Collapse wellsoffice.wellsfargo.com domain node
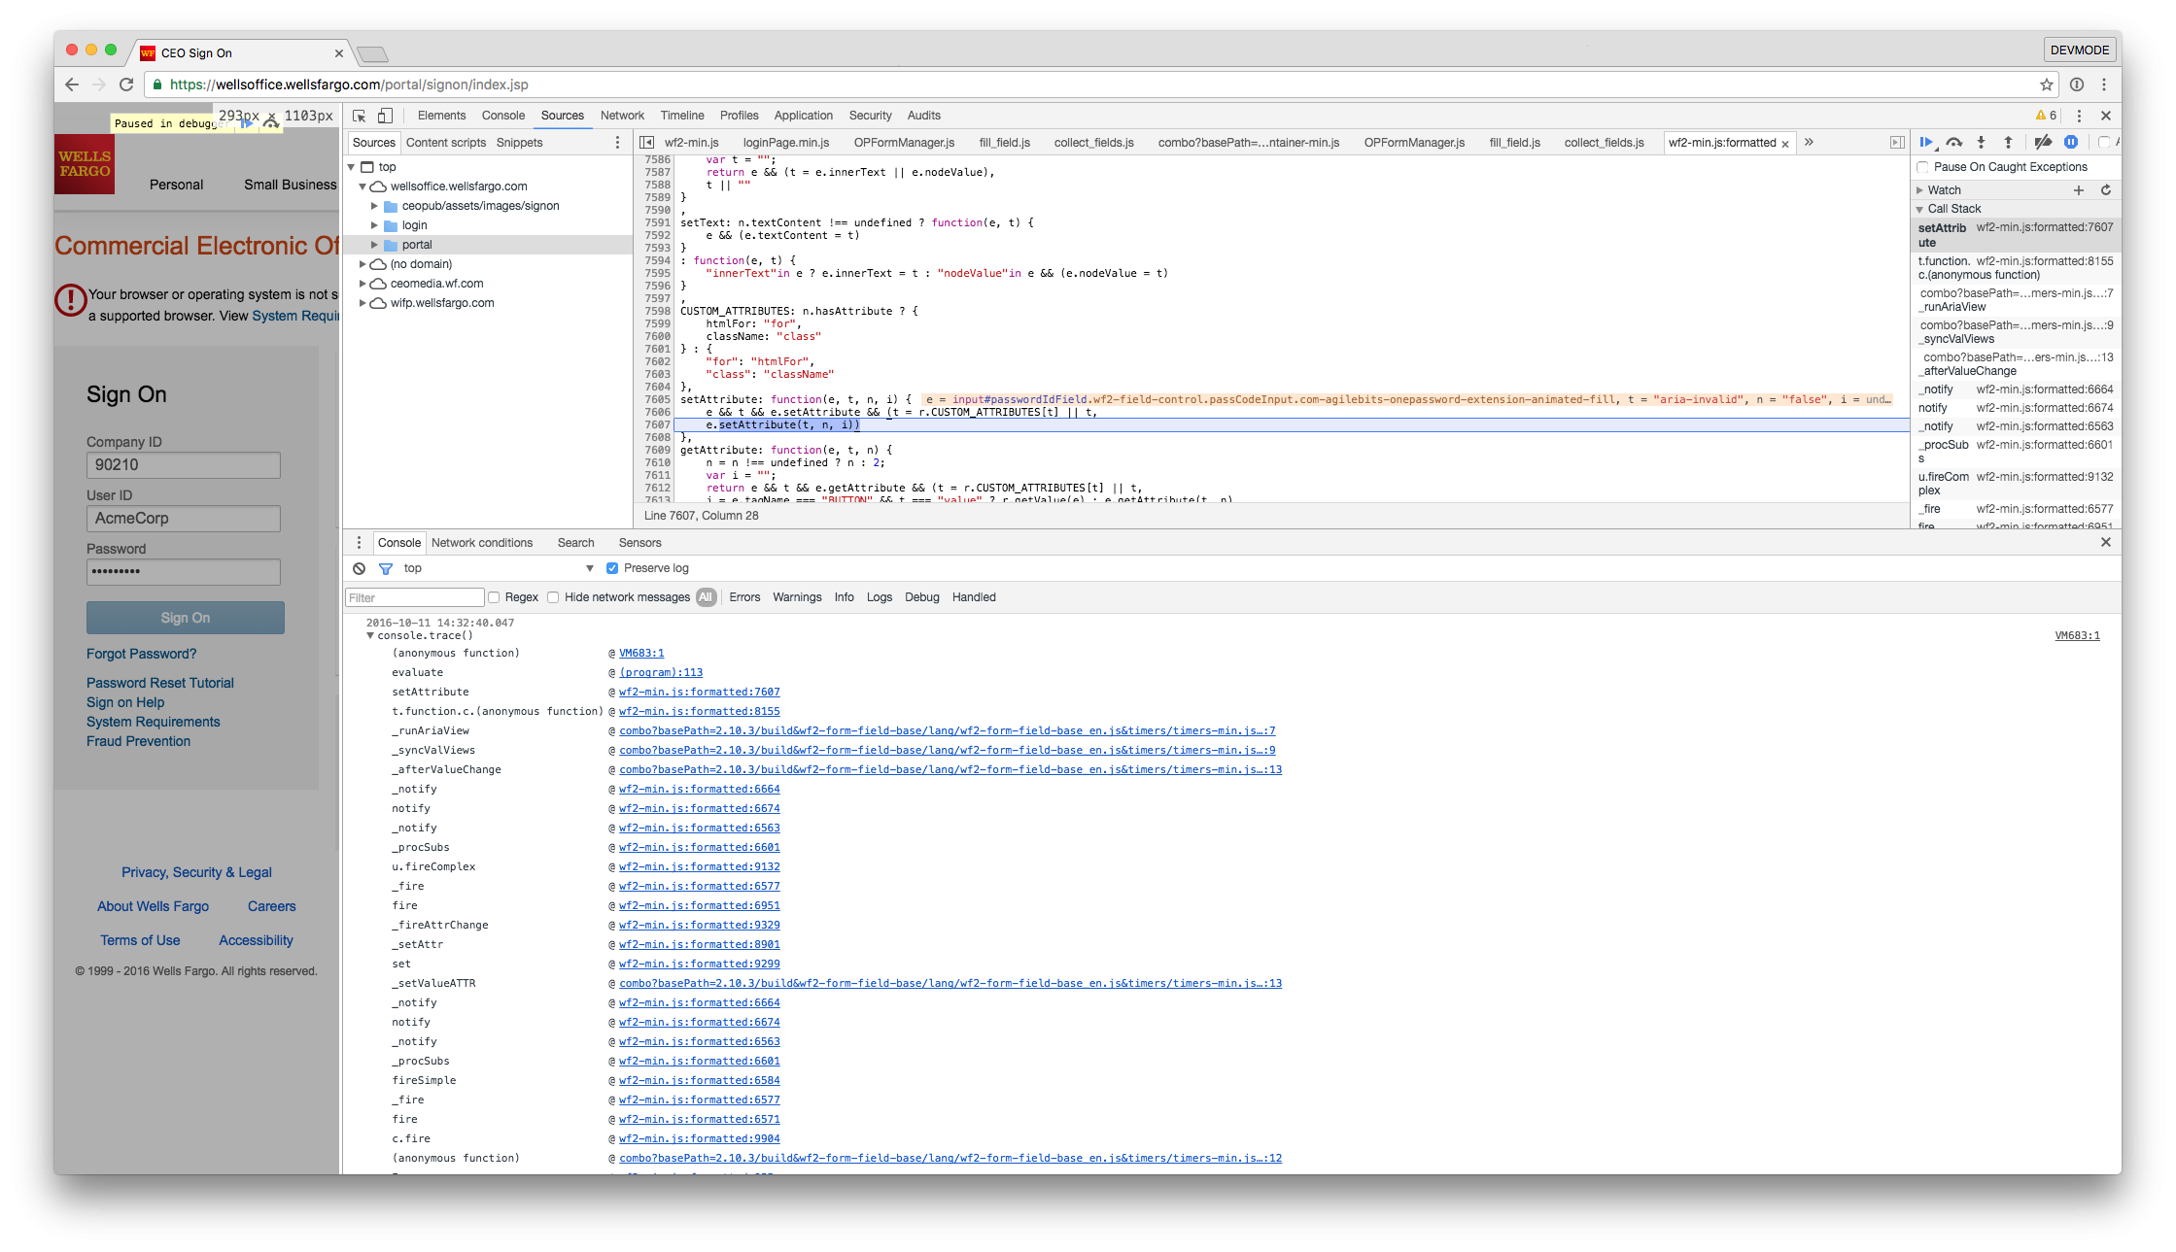The height and width of the screenshot is (1252, 2176). pyautogui.click(x=363, y=186)
